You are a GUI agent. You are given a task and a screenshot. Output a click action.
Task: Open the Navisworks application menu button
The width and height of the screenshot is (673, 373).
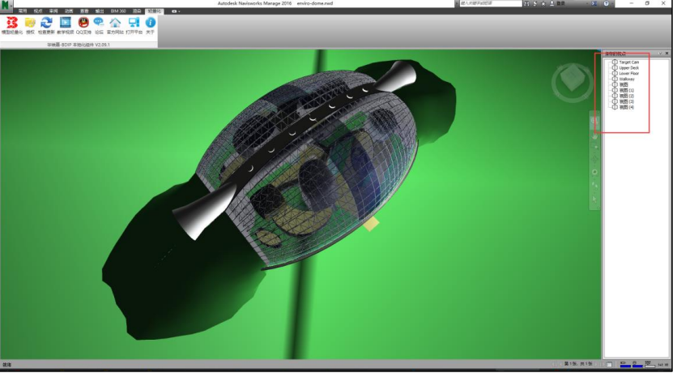tap(6, 5)
